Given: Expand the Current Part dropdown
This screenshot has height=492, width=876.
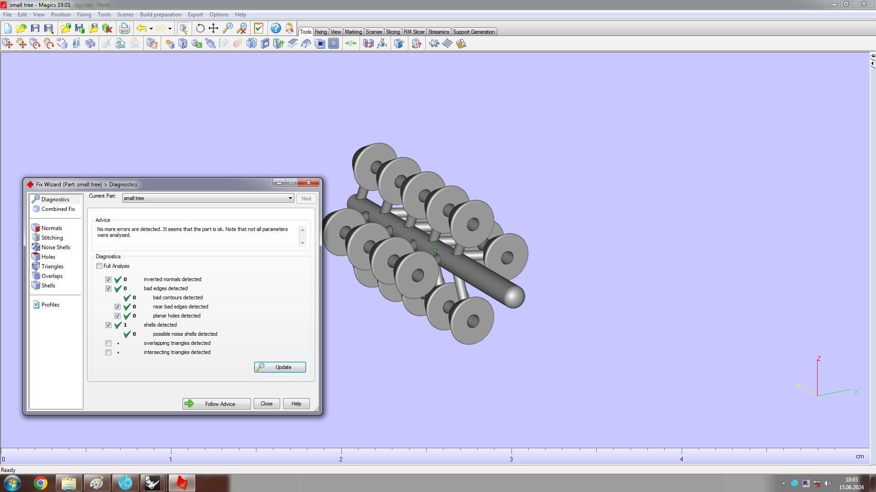Looking at the screenshot, I should pyautogui.click(x=290, y=199).
